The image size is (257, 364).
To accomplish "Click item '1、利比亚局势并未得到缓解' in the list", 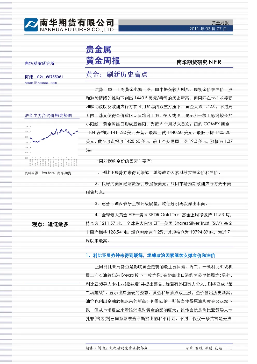I will (158, 173).
